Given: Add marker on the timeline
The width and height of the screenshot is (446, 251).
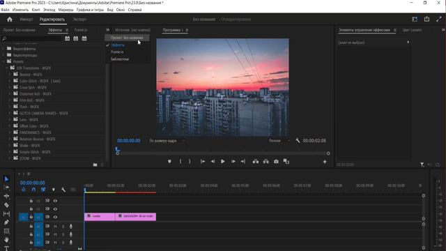Looking at the screenshot, I should pyautogui.click(x=53, y=190).
